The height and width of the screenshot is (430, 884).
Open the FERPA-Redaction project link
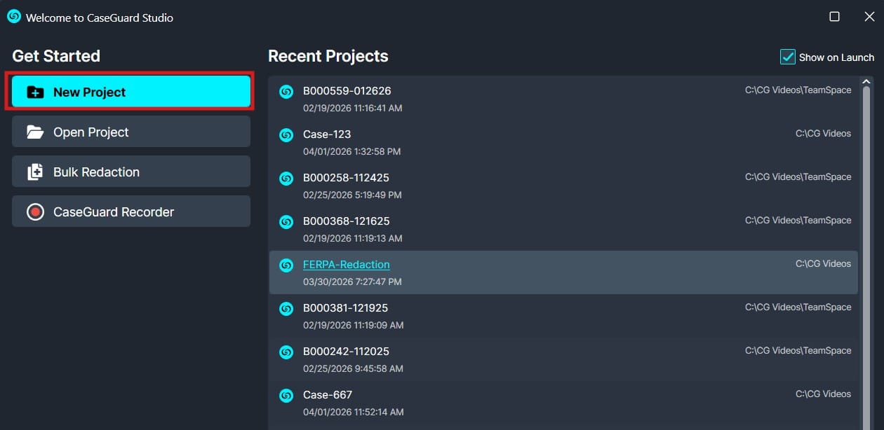pyautogui.click(x=346, y=265)
